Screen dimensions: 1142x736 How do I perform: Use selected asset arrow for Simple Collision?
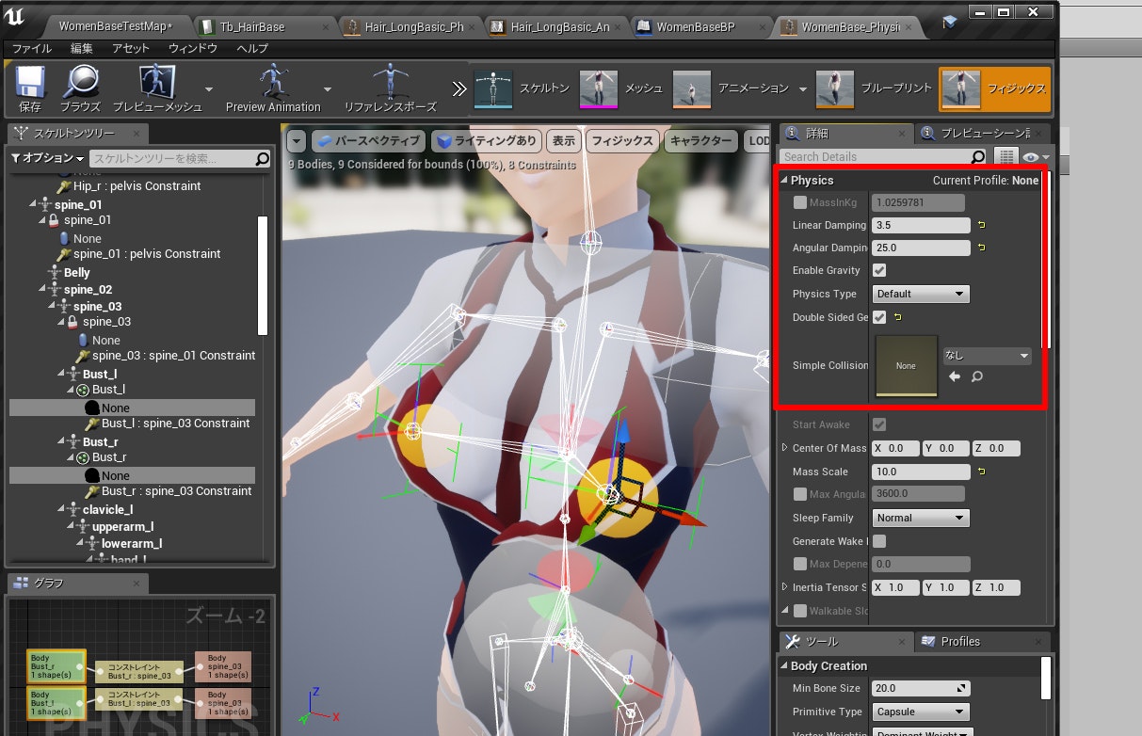coord(955,376)
